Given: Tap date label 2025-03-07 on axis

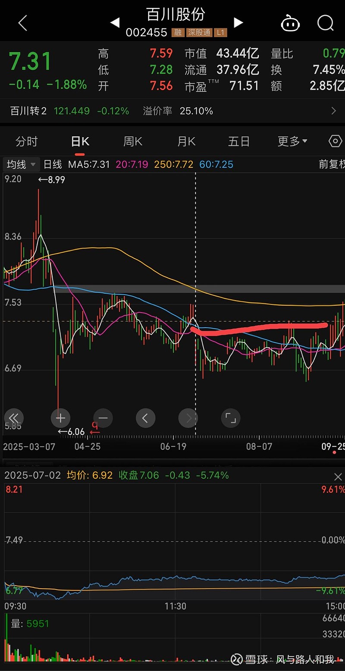Looking at the screenshot, I should pyautogui.click(x=29, y=446).
